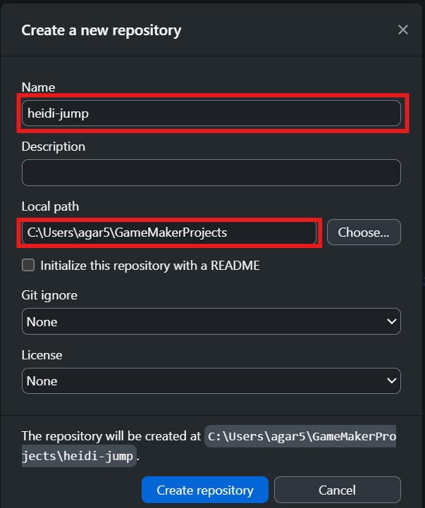Click Choose... to browse local path

tap(363, 232)
